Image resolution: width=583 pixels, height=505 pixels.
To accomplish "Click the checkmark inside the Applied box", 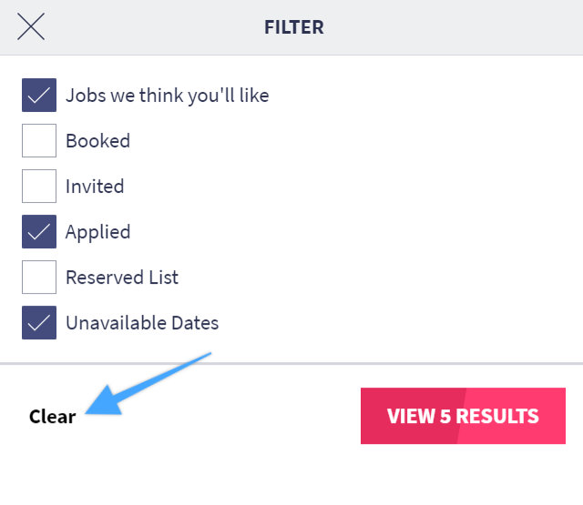I will tap(39, 232).
